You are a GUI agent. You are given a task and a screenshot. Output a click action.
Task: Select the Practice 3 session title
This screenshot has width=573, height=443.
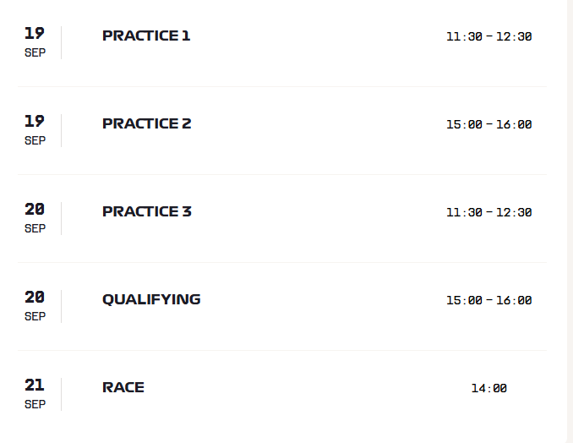[147, 211]
